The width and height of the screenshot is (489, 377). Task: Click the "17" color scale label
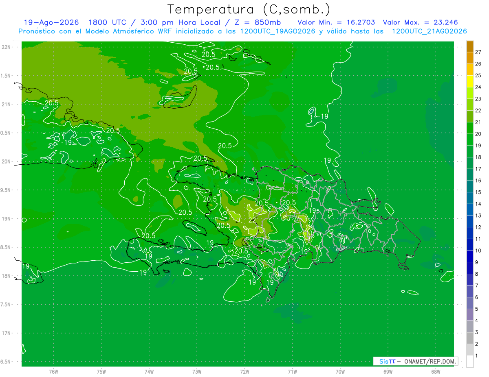coord(478,169)
